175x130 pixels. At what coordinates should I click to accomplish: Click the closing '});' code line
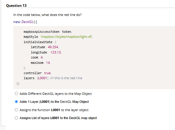(x=18, y=84)
